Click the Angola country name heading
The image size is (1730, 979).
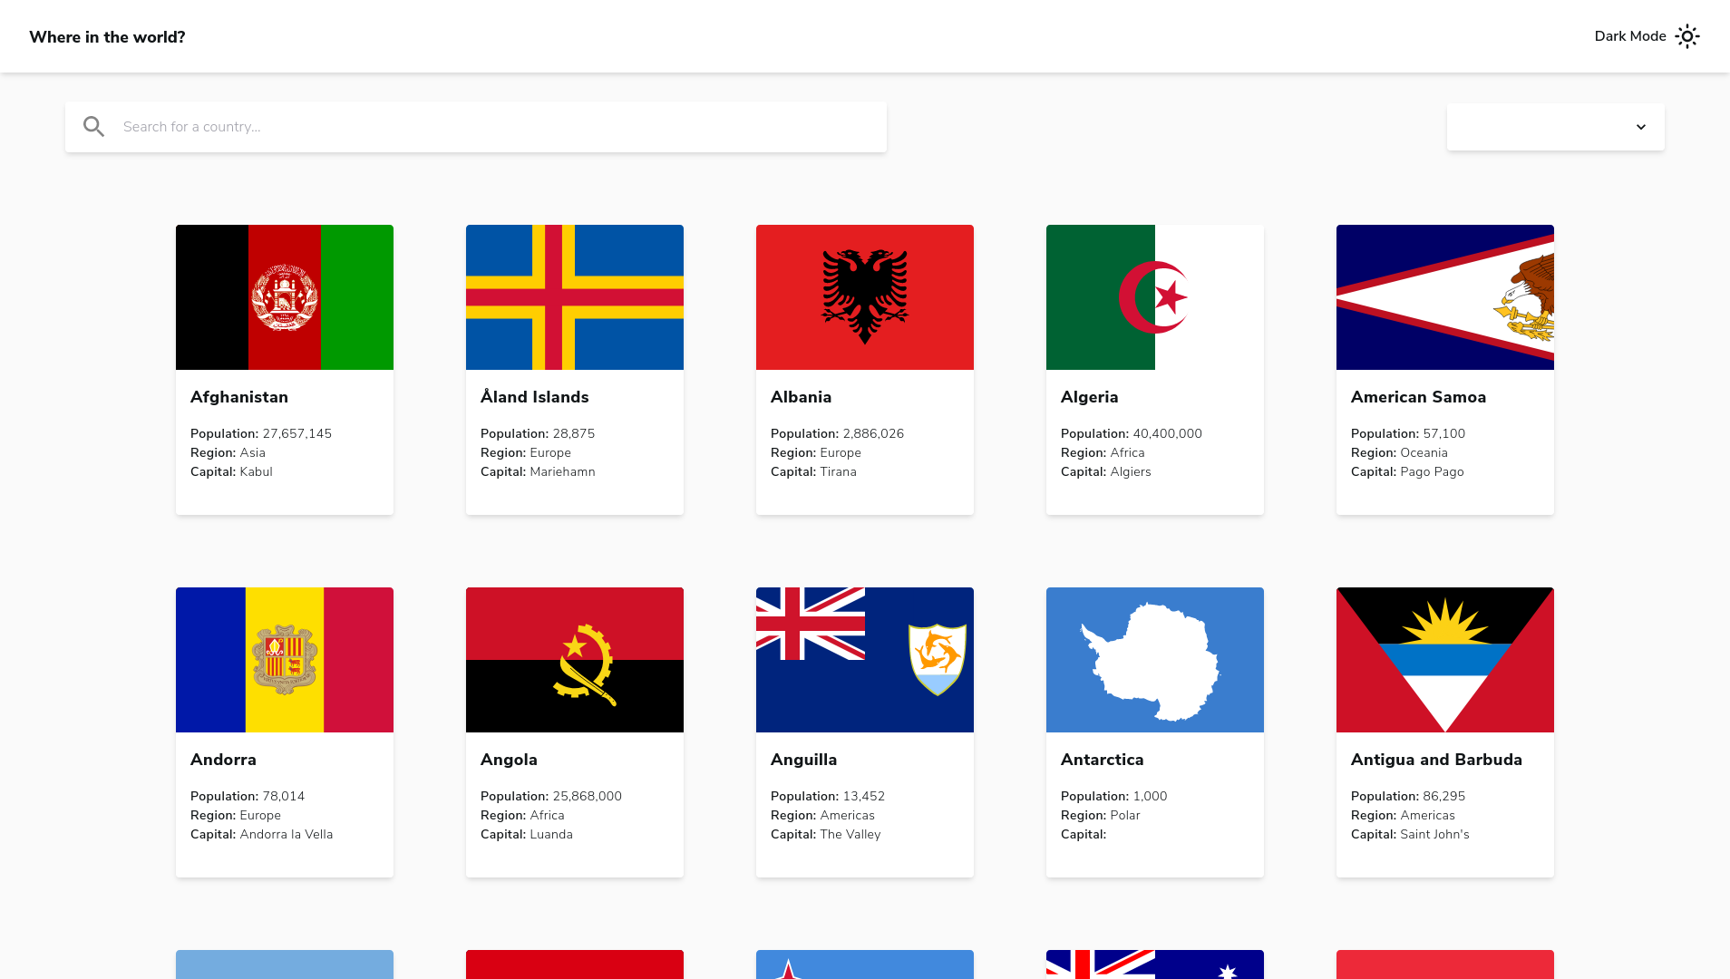509,760
